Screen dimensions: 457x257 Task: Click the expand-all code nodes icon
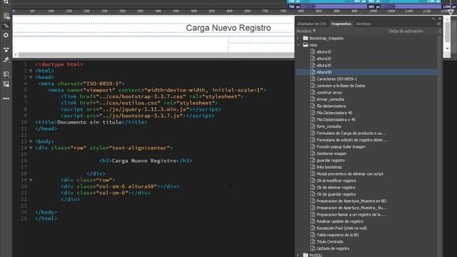tap(6, 50)
